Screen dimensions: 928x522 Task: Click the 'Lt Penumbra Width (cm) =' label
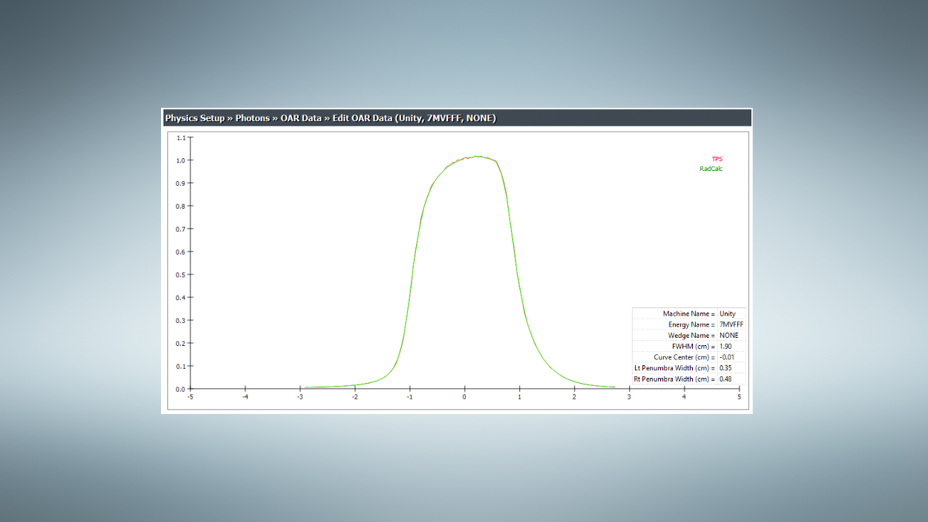(675, 368)
